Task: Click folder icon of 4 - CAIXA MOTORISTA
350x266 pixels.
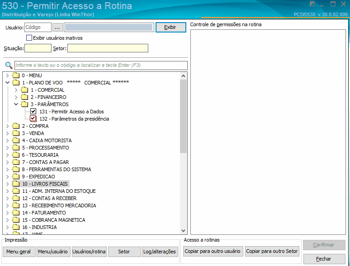Action: tap(16, 140)
